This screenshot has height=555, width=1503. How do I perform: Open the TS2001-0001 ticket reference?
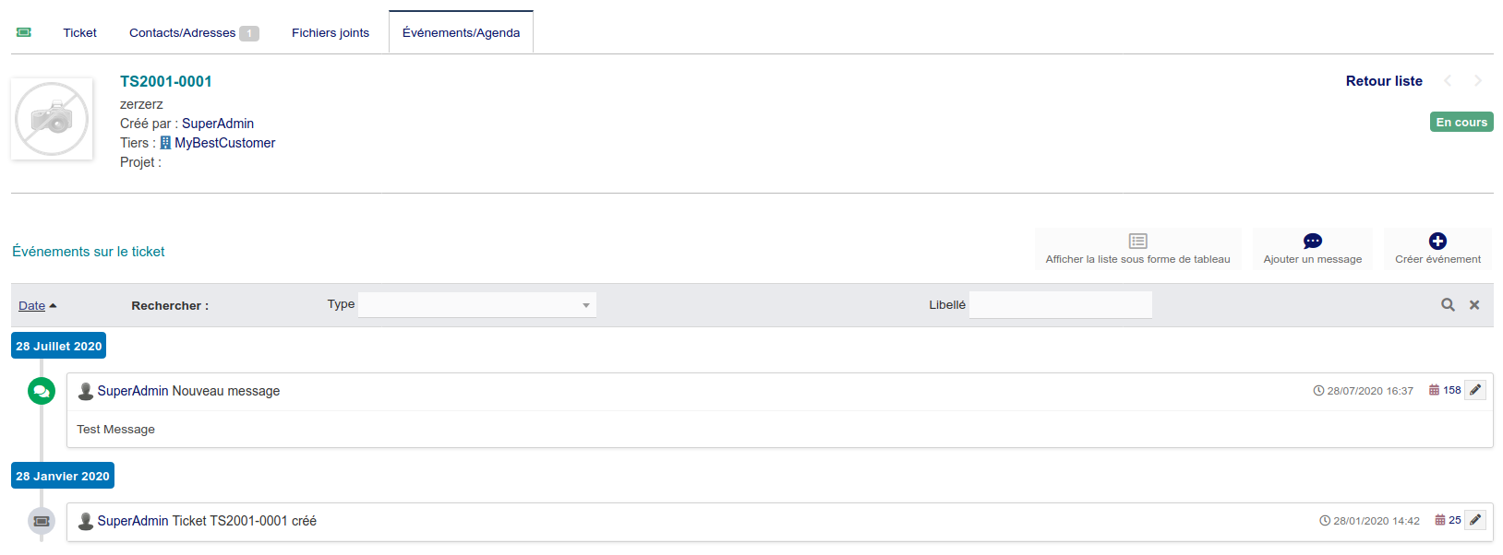pyautogui.click(x=166, y=81)
